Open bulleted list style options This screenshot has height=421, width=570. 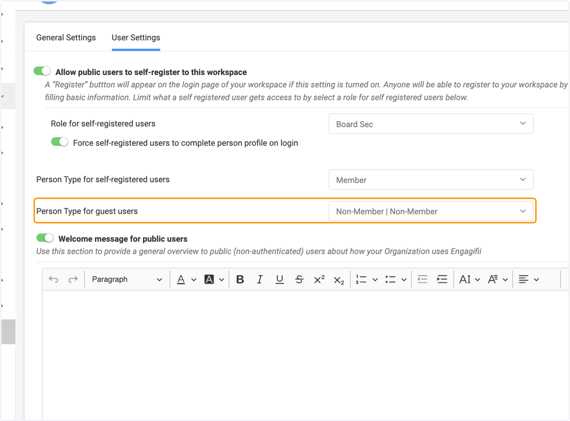[x=404, y=280]
